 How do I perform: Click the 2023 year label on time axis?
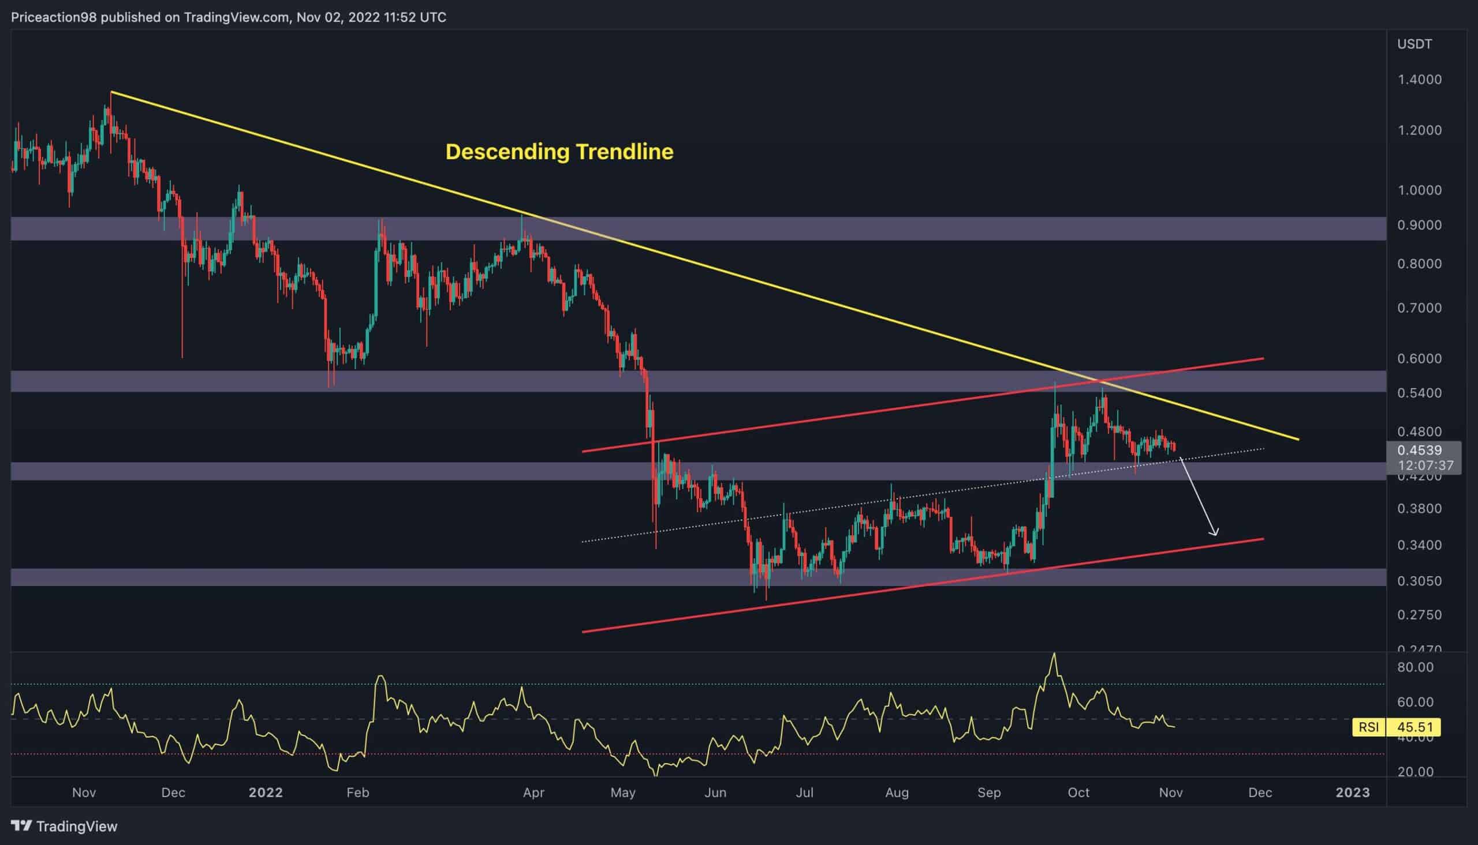1353,793
